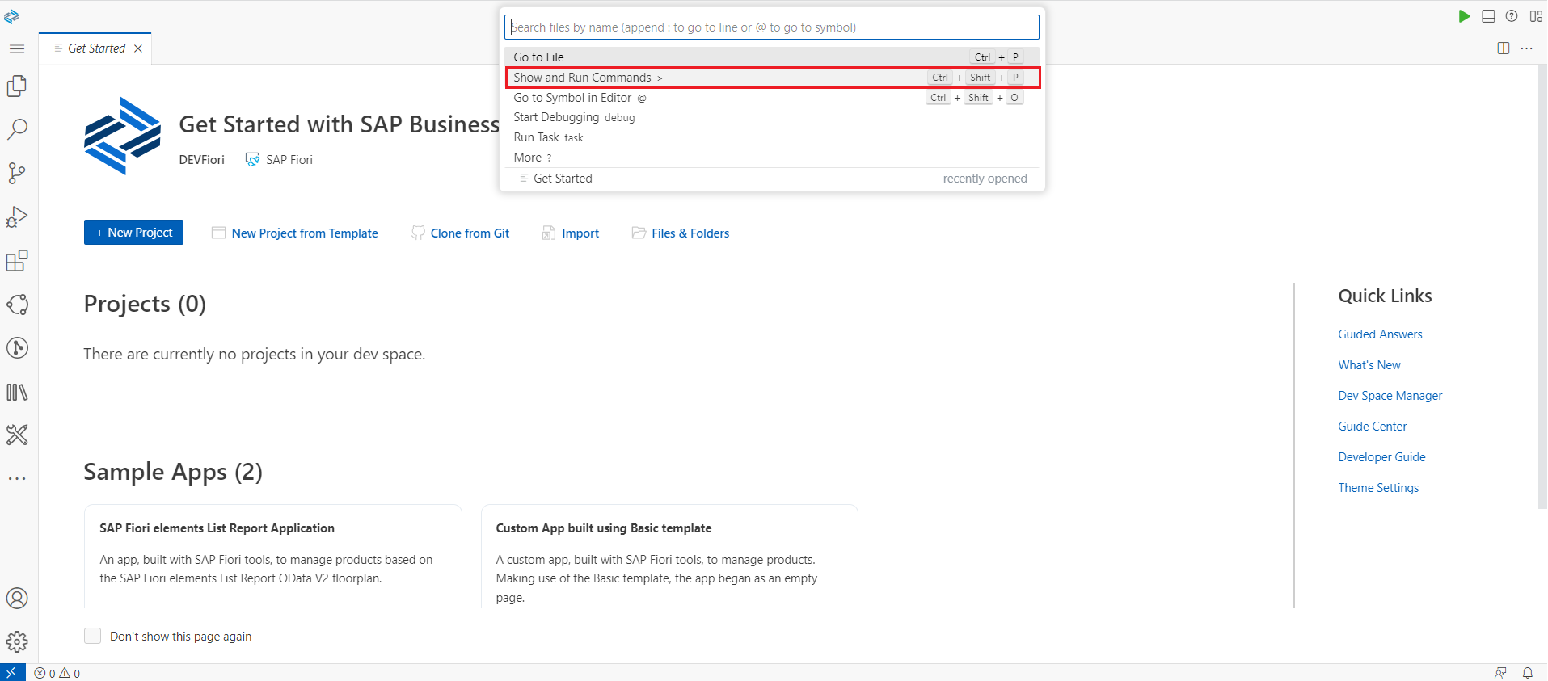Click the New Project button
The image size is (1548, 681).
(133, 233)
